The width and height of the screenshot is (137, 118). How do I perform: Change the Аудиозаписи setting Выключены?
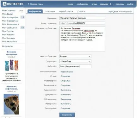(66, 90)
